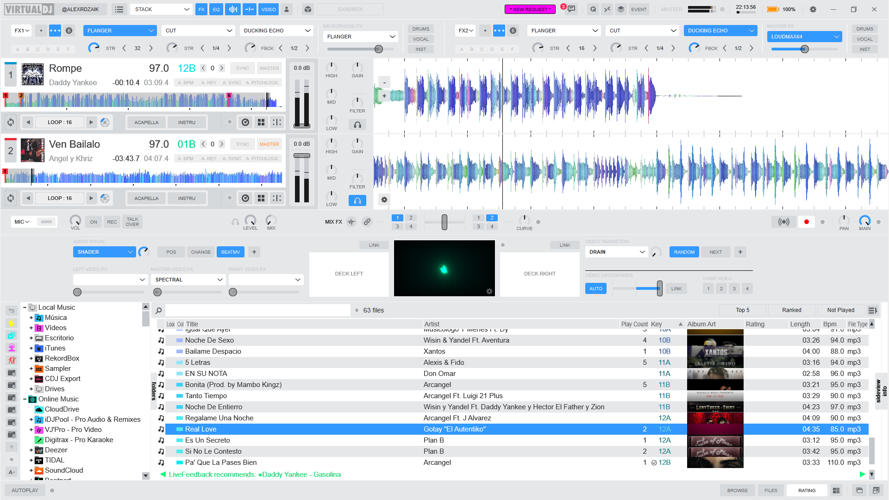
Task: Open FX1 FLANGER effect dropdown
Action: point(119,31)
